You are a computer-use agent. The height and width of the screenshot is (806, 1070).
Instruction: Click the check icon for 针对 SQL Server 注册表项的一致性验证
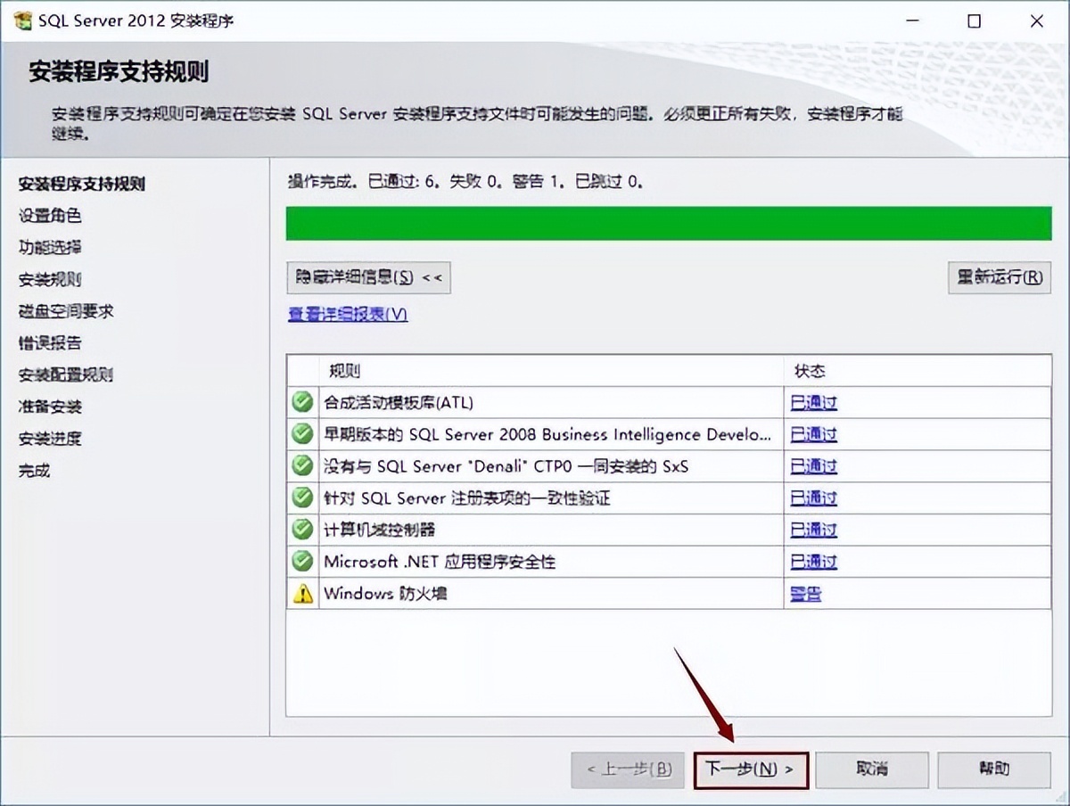(x=301, y=498)
